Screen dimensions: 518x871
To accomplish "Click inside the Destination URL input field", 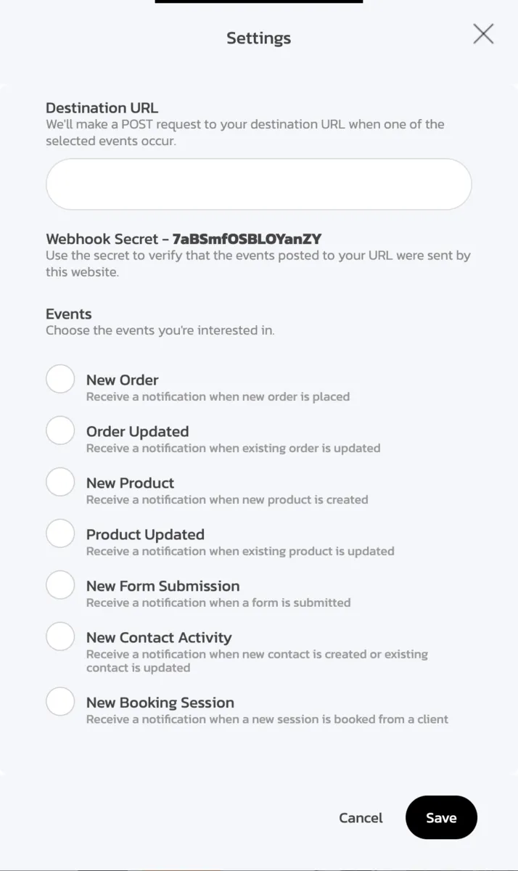I will pos(258,184).
